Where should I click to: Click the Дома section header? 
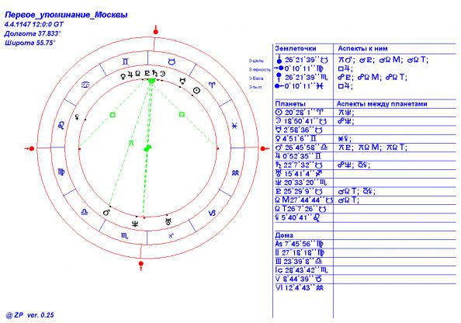(x=284, y=235)
